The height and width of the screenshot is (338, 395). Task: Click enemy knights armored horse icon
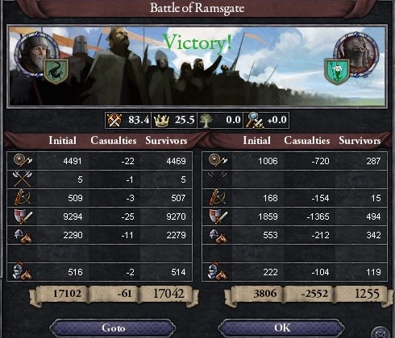(218, 271)
